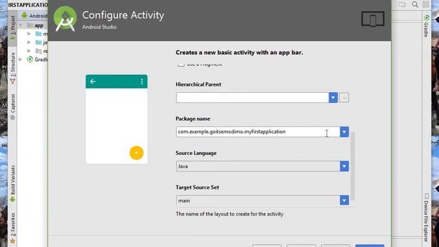Click the Android robot icon in the project view header
The width and height of the screenshot is (439, 247).
pyautogui.click(x=25, y=16)
